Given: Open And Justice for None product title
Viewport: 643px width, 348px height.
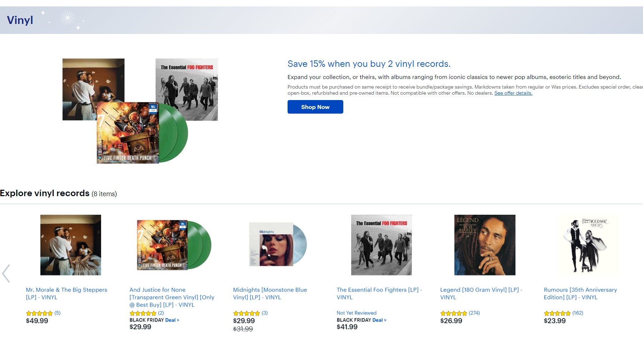Looking at the screenshot, I should 172,297.
